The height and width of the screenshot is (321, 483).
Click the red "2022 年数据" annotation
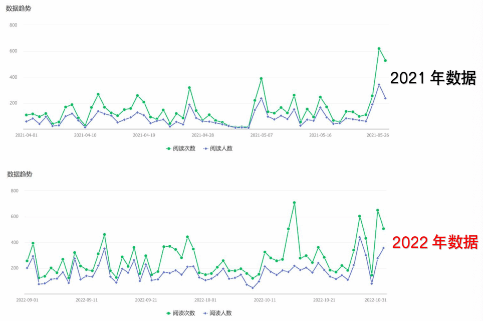pyautogui.click(x=434, y=243)
